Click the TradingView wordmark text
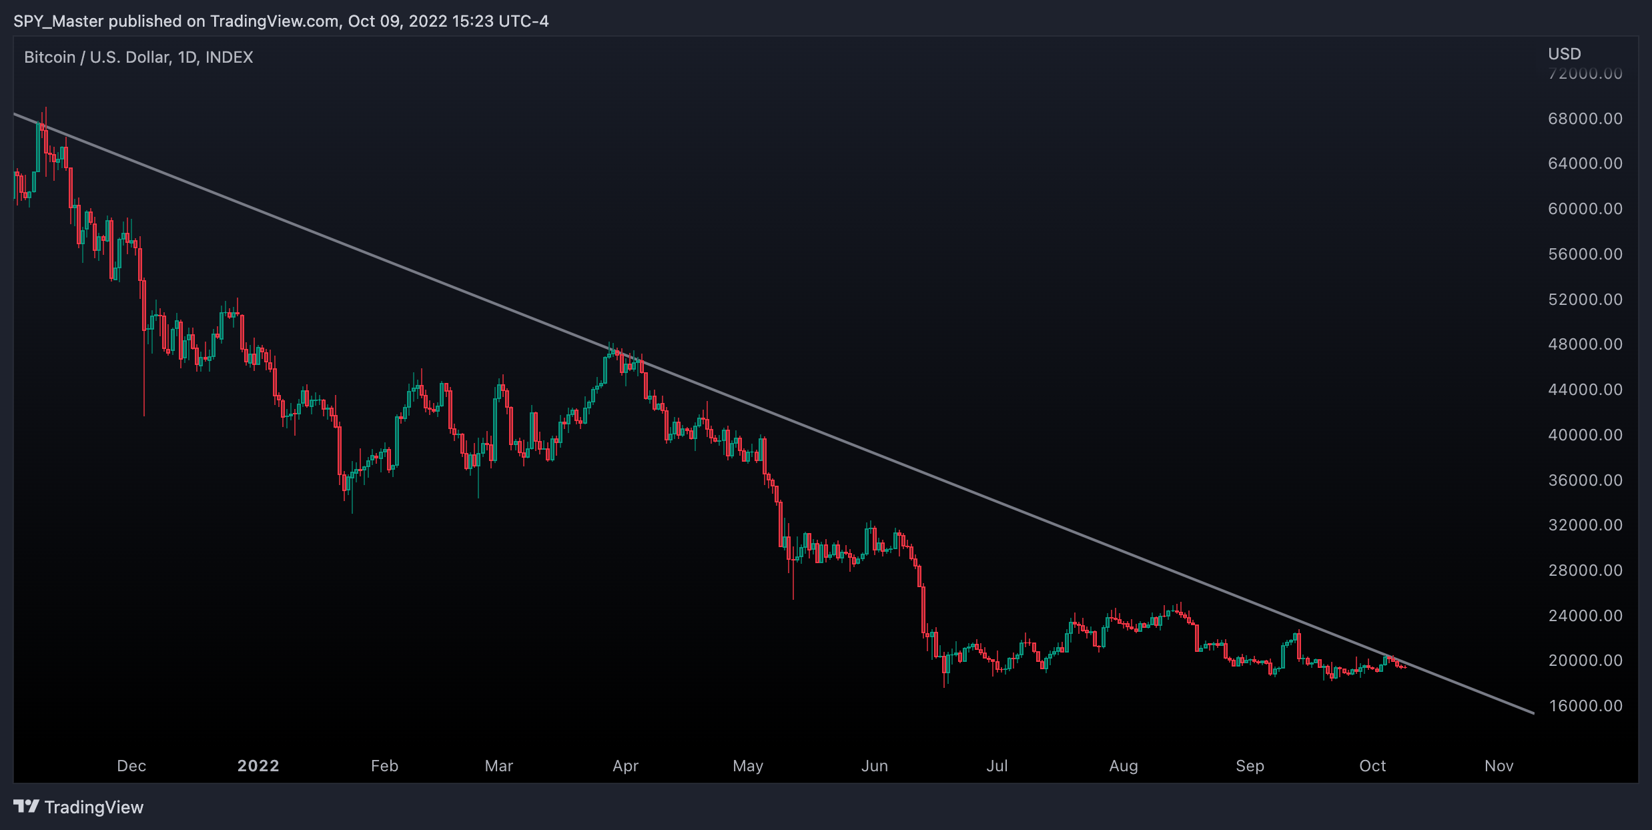The image size is (1652, 830). click(94, 807)
